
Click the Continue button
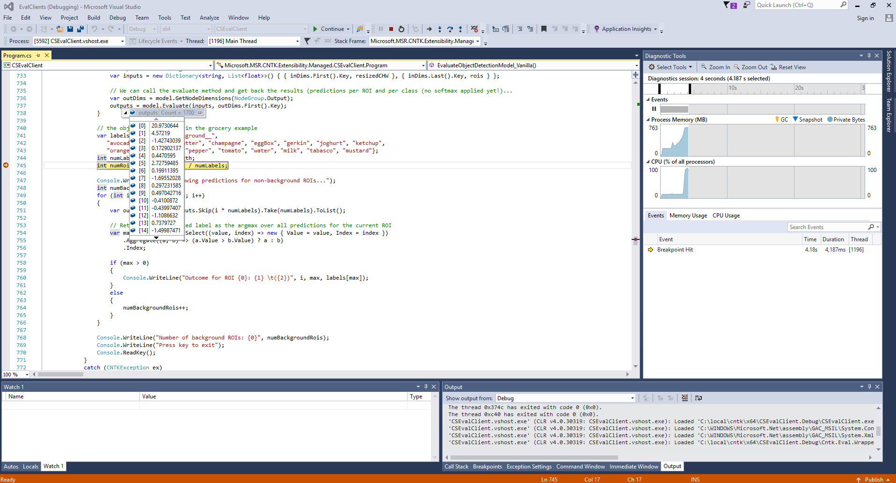331,29
